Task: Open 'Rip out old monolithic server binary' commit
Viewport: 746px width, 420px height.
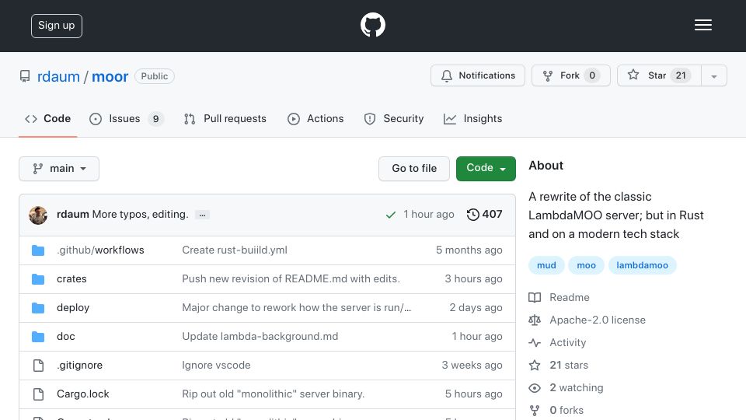Action: click(274, 394)
